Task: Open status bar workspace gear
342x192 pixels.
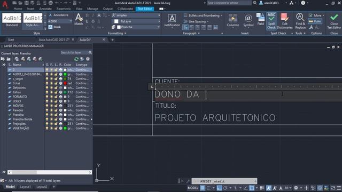Action: [296, 188]
